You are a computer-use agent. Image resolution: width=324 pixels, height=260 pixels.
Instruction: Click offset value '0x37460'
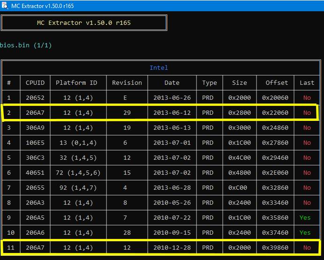275,233
